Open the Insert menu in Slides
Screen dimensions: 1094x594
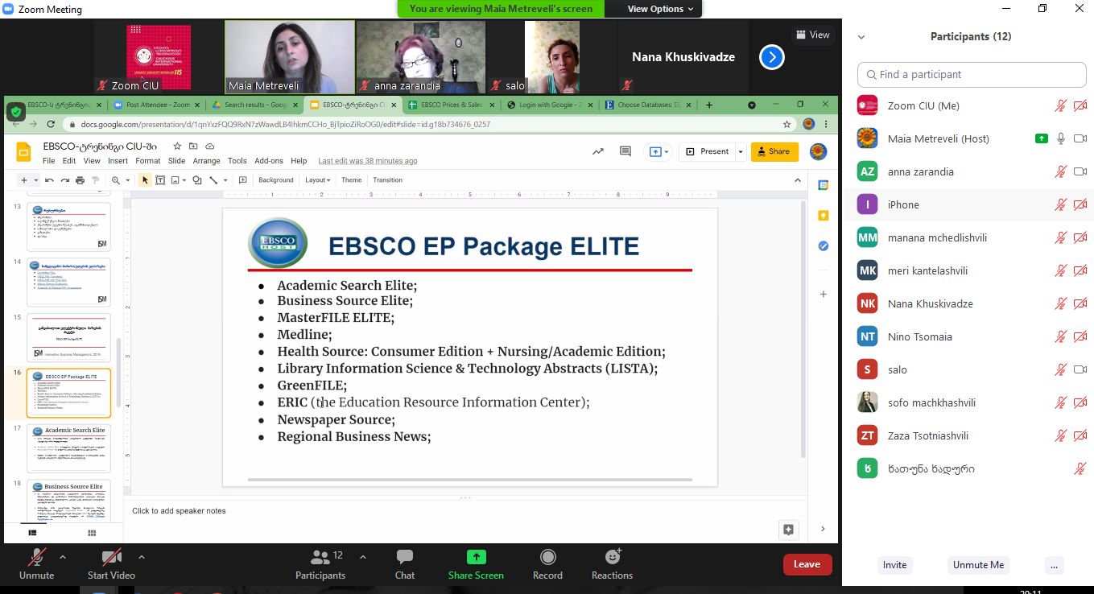pyautogui.click(x=118, y=161)
